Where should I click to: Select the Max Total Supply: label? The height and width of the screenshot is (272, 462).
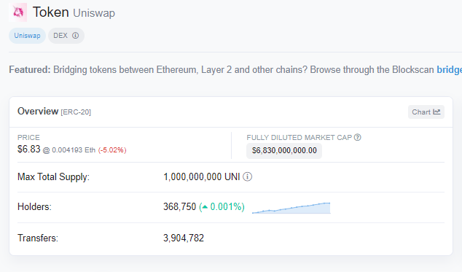click(53, 177)
